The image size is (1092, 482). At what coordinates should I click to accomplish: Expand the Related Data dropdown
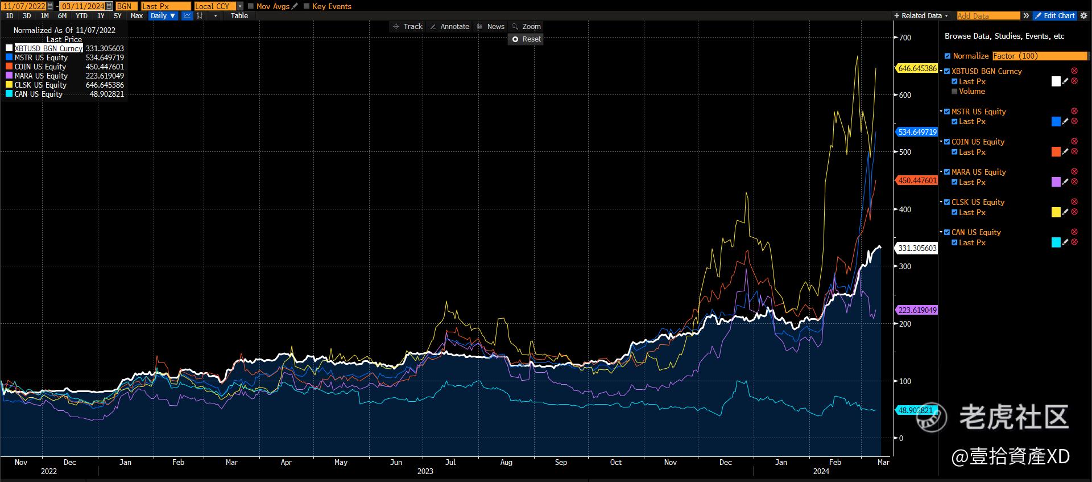921,16
